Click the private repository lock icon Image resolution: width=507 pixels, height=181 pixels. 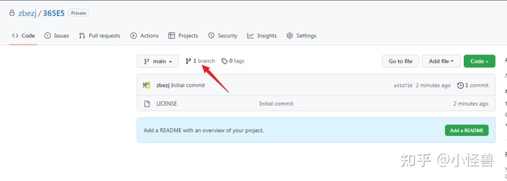click(12, 13)
